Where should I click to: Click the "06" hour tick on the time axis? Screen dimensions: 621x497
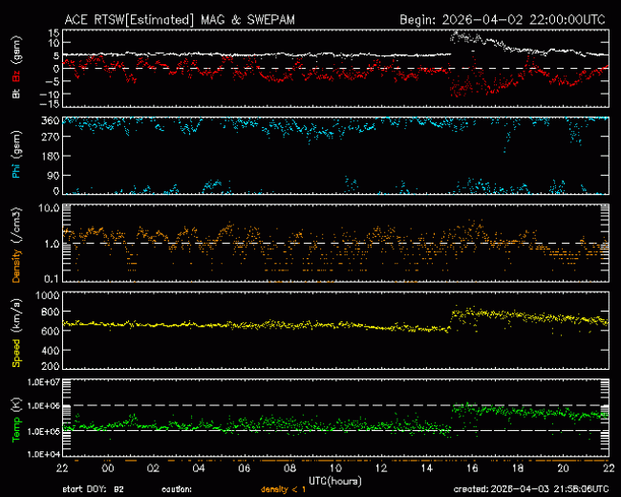tap(245, 468)
